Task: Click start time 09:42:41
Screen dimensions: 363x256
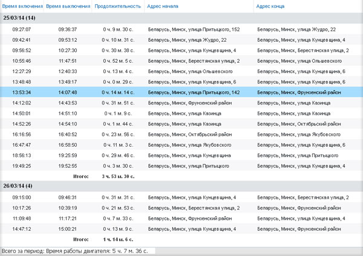Action: (x=22, y=40)
